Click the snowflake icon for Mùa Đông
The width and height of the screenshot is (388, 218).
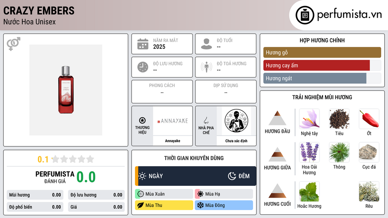pos(200,205)
